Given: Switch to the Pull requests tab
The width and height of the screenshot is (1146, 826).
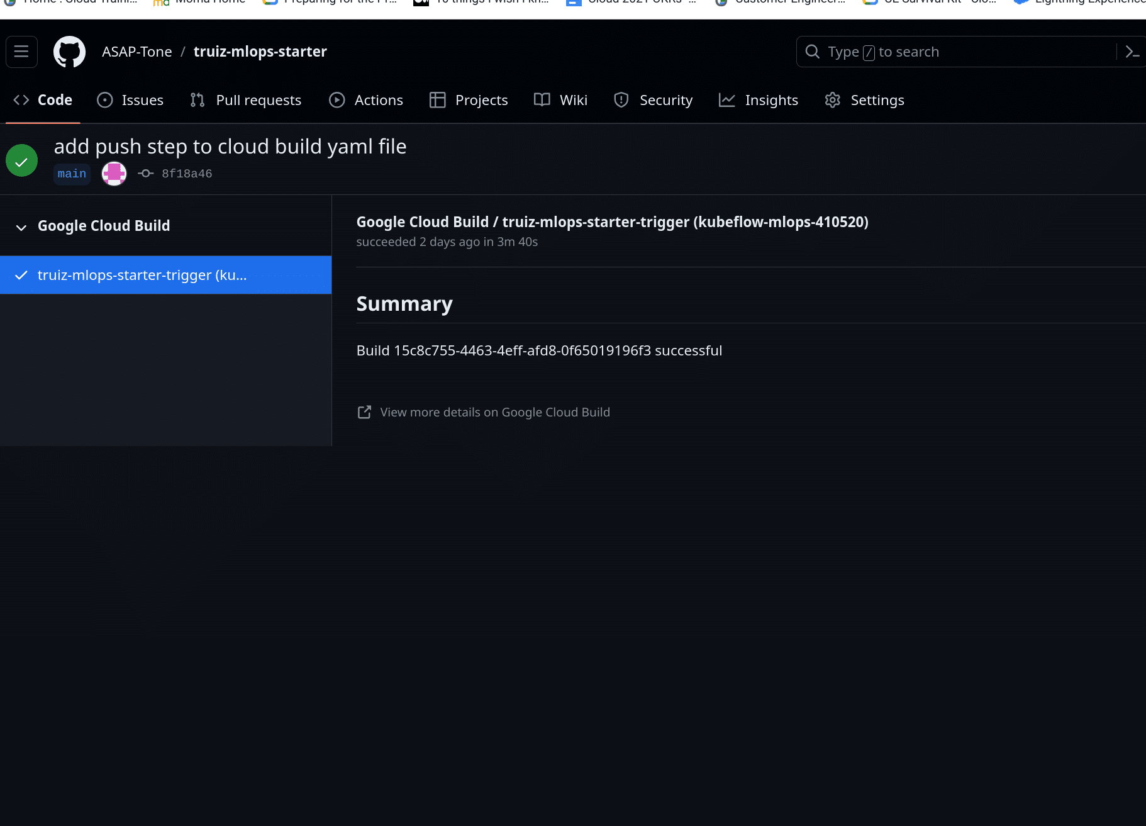Looking at the screenshot, I should tap(246, 100).
